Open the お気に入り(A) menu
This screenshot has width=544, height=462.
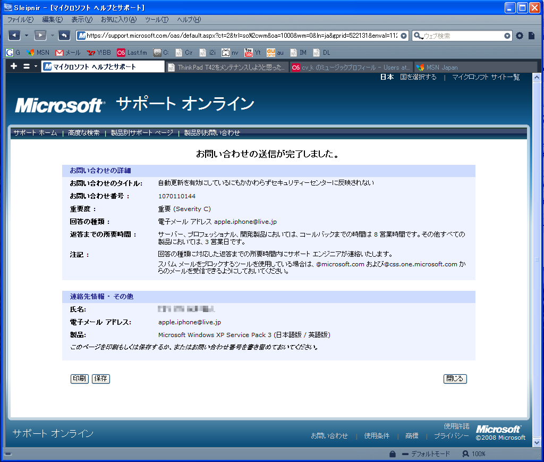118,20
